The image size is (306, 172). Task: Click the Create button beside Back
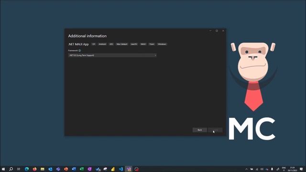click(215, 130)
